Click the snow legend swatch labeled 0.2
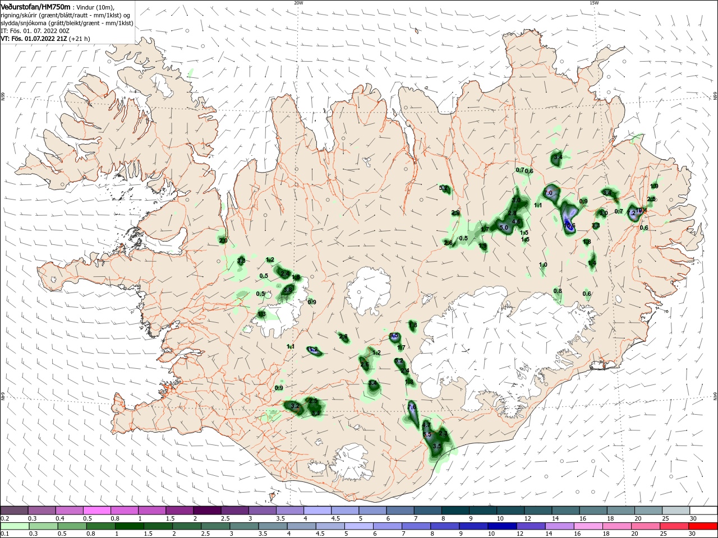The image size is (718, 538). pyautogui.click(x=14, y=510)
